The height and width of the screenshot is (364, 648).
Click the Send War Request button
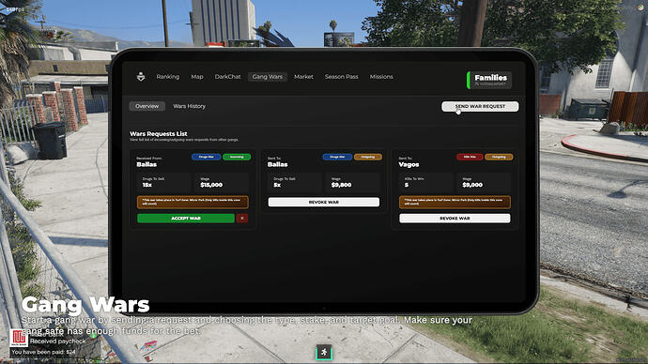pos(480,106)
